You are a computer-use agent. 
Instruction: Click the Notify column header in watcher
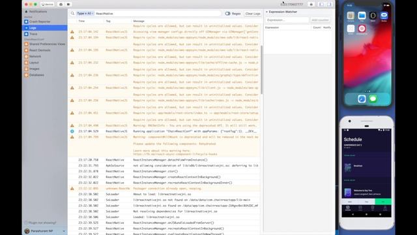point(327,27)
